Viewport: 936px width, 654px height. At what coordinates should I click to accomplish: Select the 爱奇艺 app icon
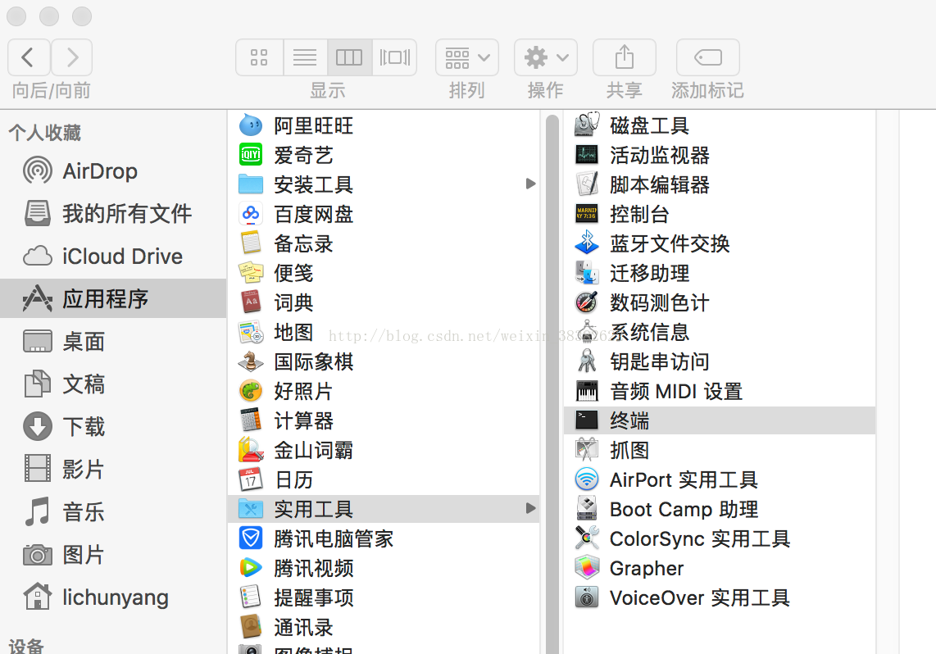(251, 155)
